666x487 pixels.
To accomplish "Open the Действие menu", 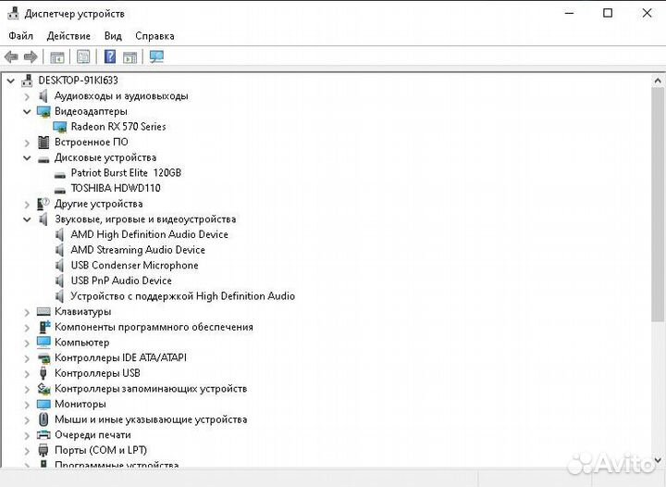I will click(68, 36).
